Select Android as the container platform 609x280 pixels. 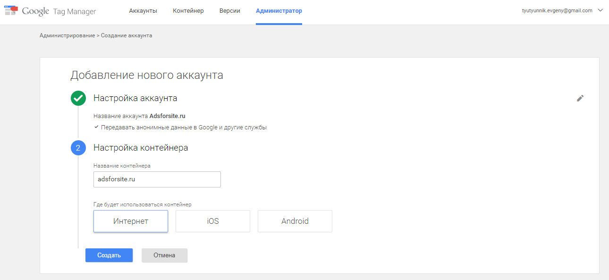click(295, 221)
